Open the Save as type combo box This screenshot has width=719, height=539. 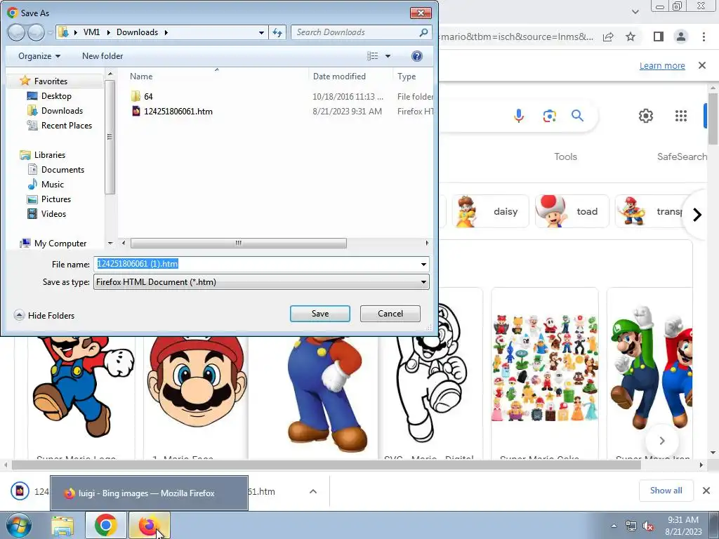pyautogui.click(x=261, y=282)
